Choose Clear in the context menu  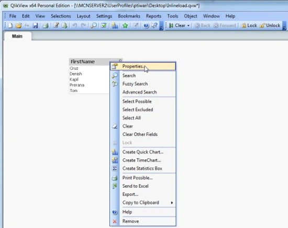(143, 126)
